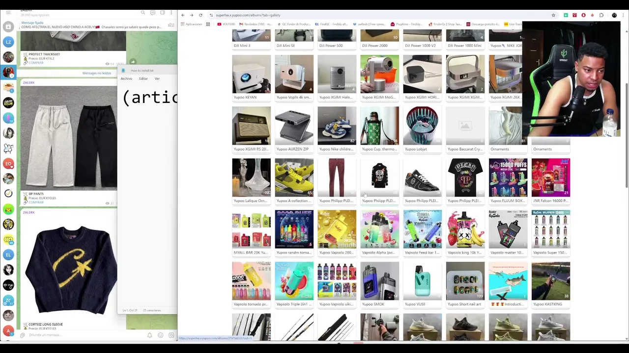The image size is (629, 353).
Task: Open the Yupoo Baccarat Crystal album
Action: (x=465, y=129)
